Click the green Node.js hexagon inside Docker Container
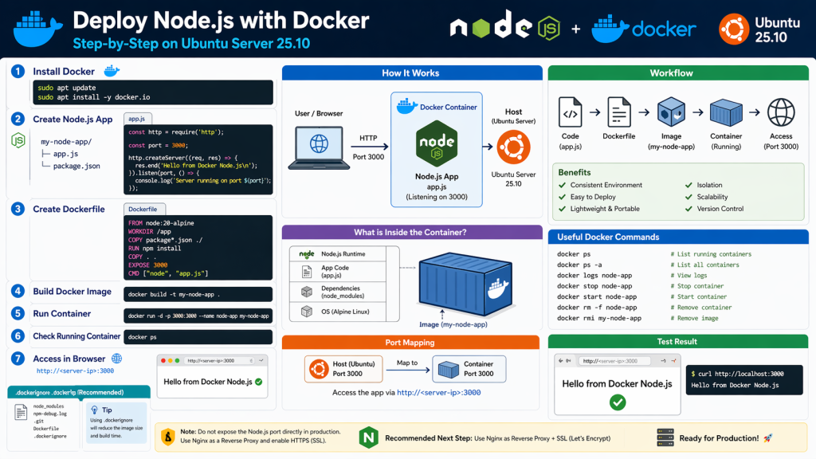The width and height of the screenshot is (816, 459). click(436, 145)
